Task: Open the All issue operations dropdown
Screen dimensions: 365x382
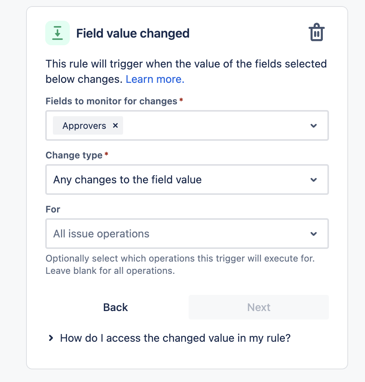Action: tap(187, 234)
